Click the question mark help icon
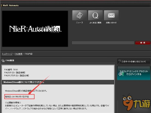Screen dimensions: 151x113 (x=120, y=61)
